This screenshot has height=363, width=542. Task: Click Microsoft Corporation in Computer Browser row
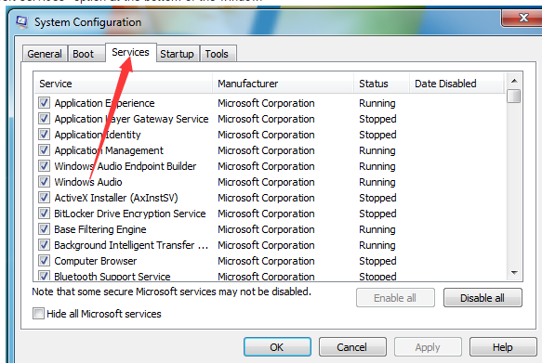266,261
